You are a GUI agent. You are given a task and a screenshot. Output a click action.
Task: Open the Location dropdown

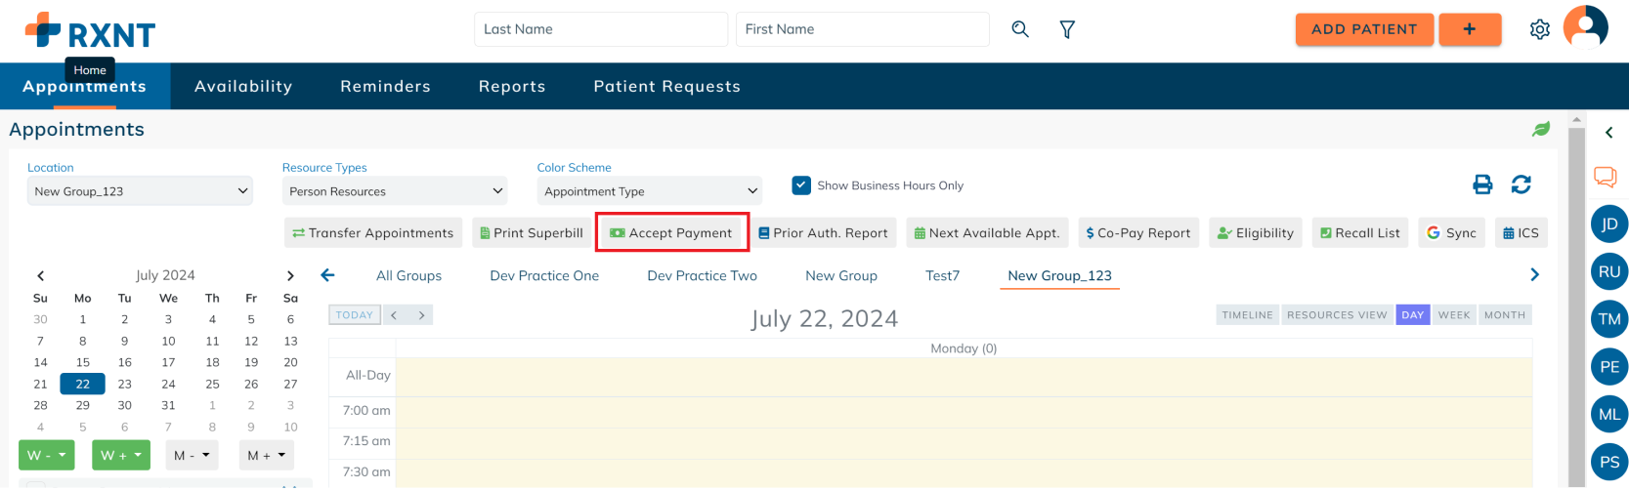click(140, 191)
